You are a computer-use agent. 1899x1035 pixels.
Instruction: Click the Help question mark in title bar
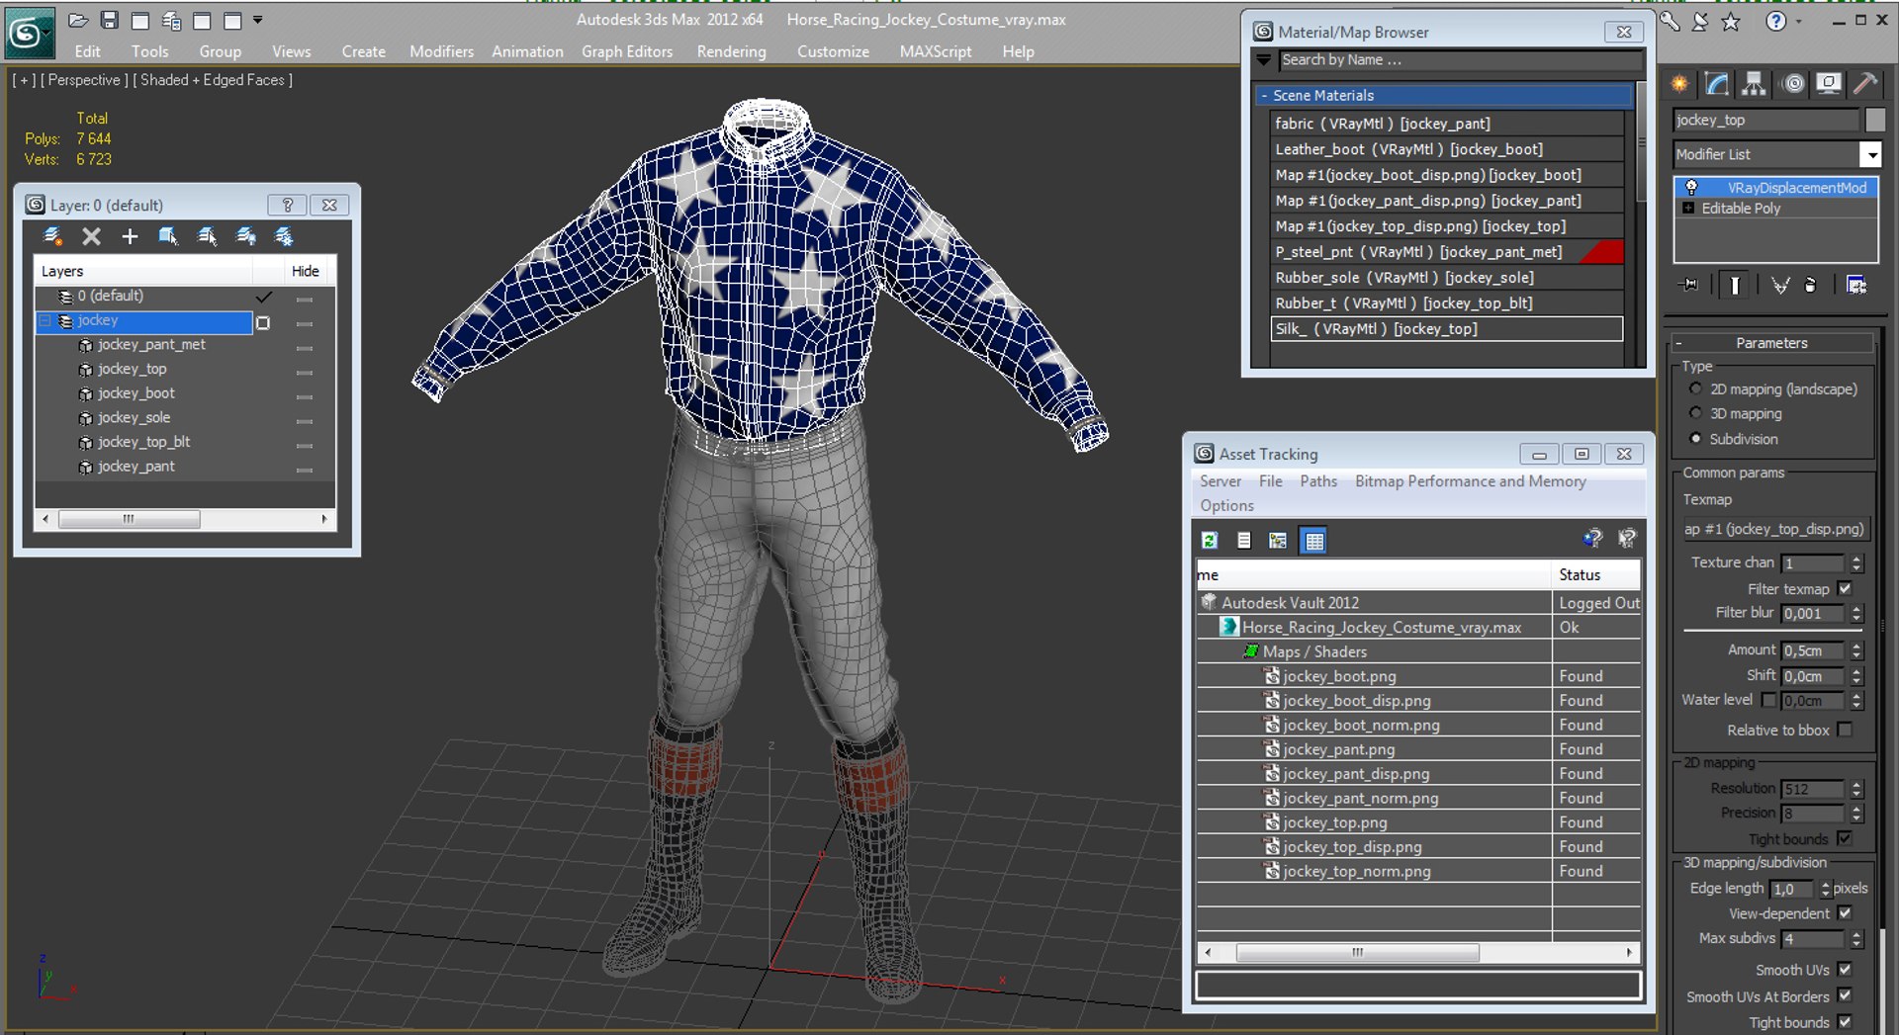pyautogui.click(x=1776, y=21)
